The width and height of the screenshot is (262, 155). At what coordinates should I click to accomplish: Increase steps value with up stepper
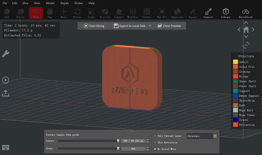(x=147, y=147)
